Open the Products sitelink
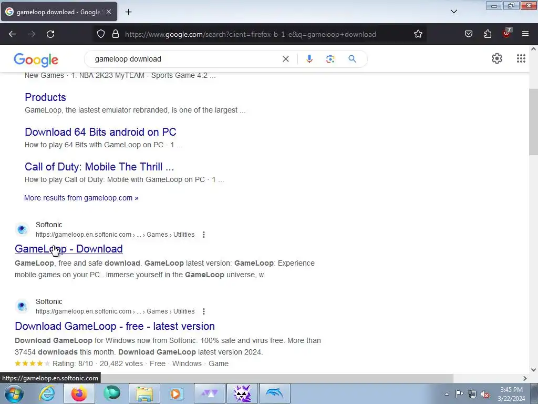The height and width of the screenshot is (404, 538). pyautogui.click(x=45, y=97)
